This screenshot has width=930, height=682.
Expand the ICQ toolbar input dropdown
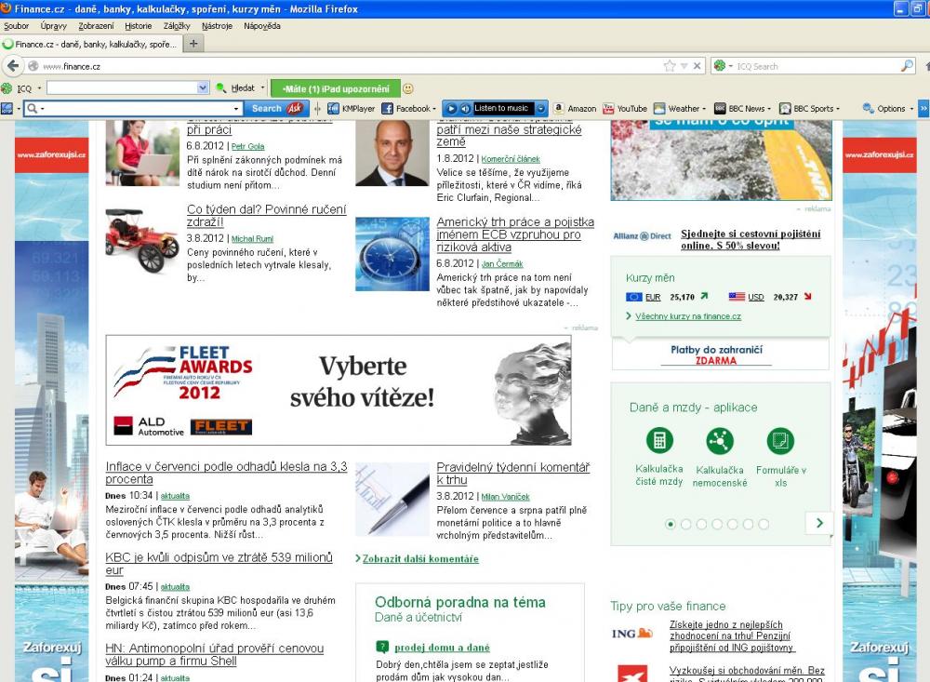203,87
